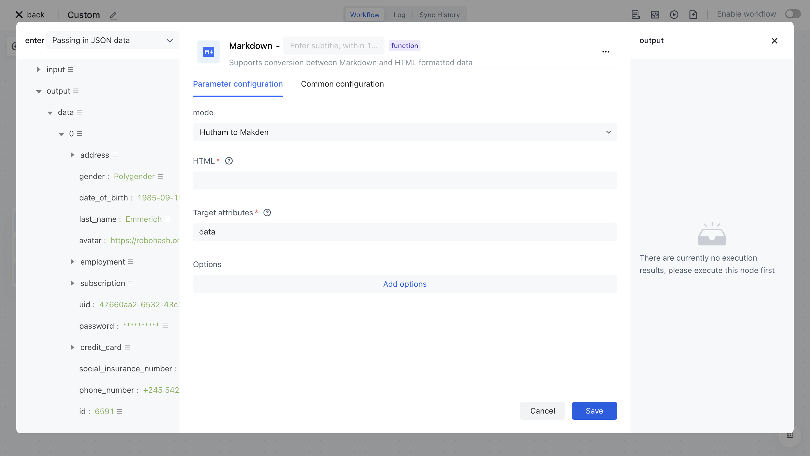Click the HTML field help icon
810x456 pixels.
[x=229, y=161]
